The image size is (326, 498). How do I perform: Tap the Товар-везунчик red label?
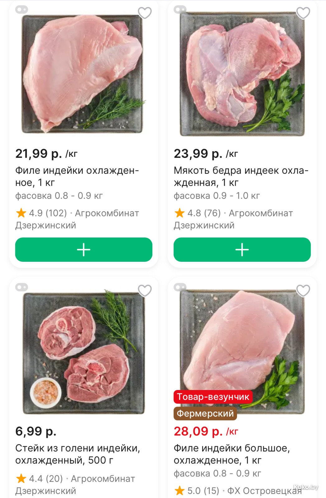pyautogui.click(x=213, y=397)
